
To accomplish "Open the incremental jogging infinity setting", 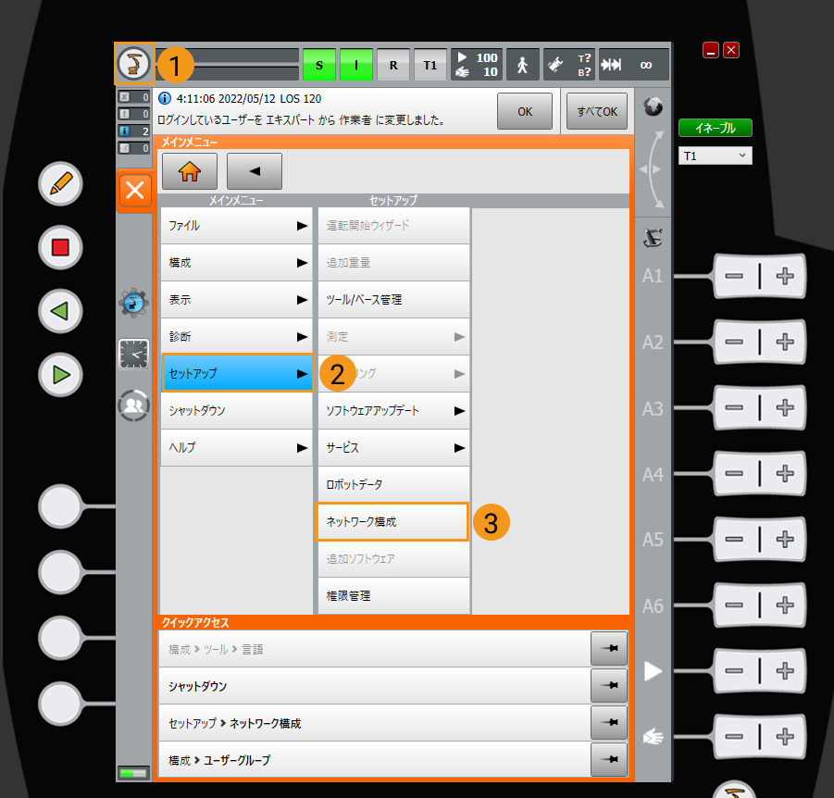I will (x=633, y=65).
